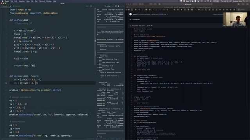Kill the terminal with the trash icon
The height and width of the screenshot is (140, 250).
click(118, 6)
